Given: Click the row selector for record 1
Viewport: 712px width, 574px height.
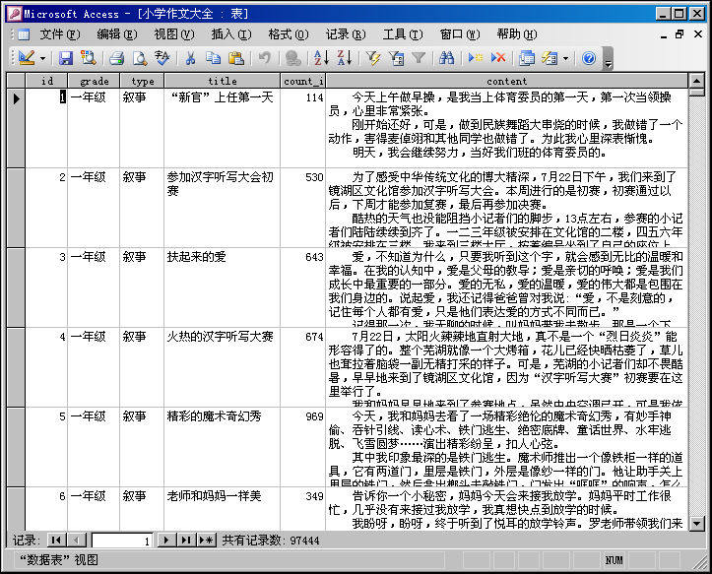Looking at the screenshot, I should (16, 128).
